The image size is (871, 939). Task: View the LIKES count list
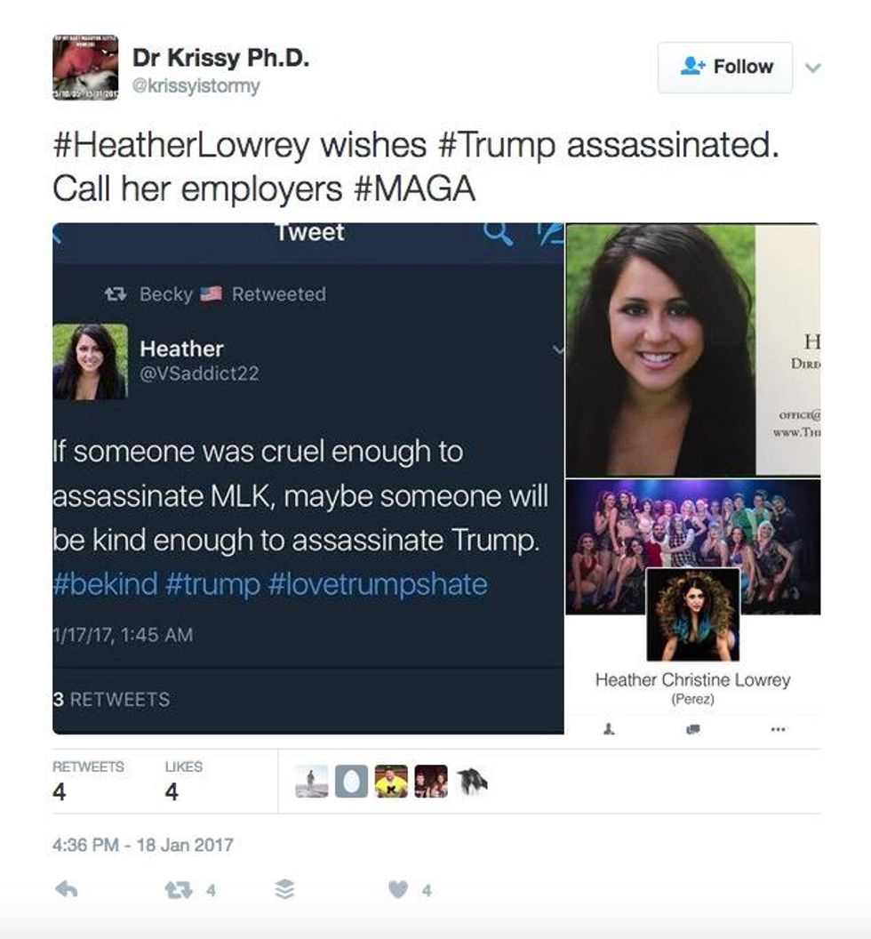183,782
